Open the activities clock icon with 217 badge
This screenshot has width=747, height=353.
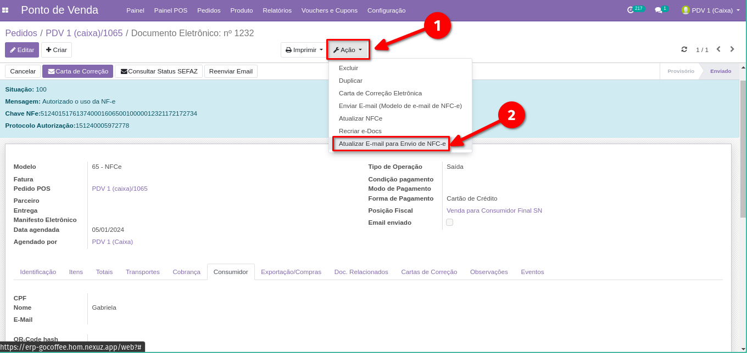tap(631, 10)
